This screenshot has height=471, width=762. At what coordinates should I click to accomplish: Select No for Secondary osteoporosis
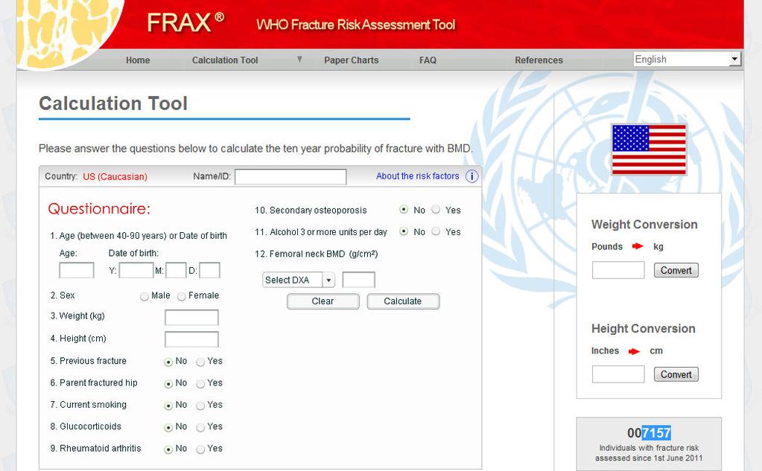404,209
